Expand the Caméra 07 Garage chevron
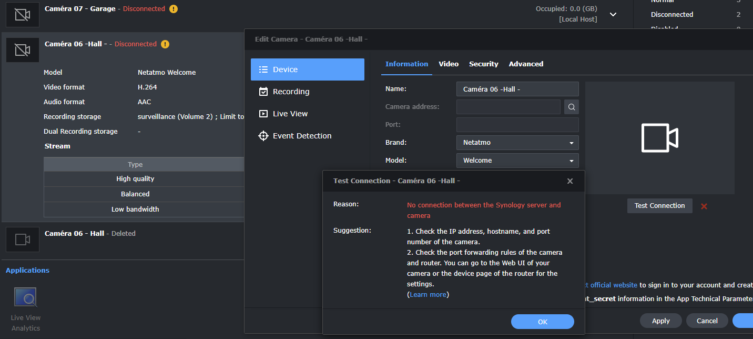The width and height of the screenshot is (753, 339). tap(613, 15)
